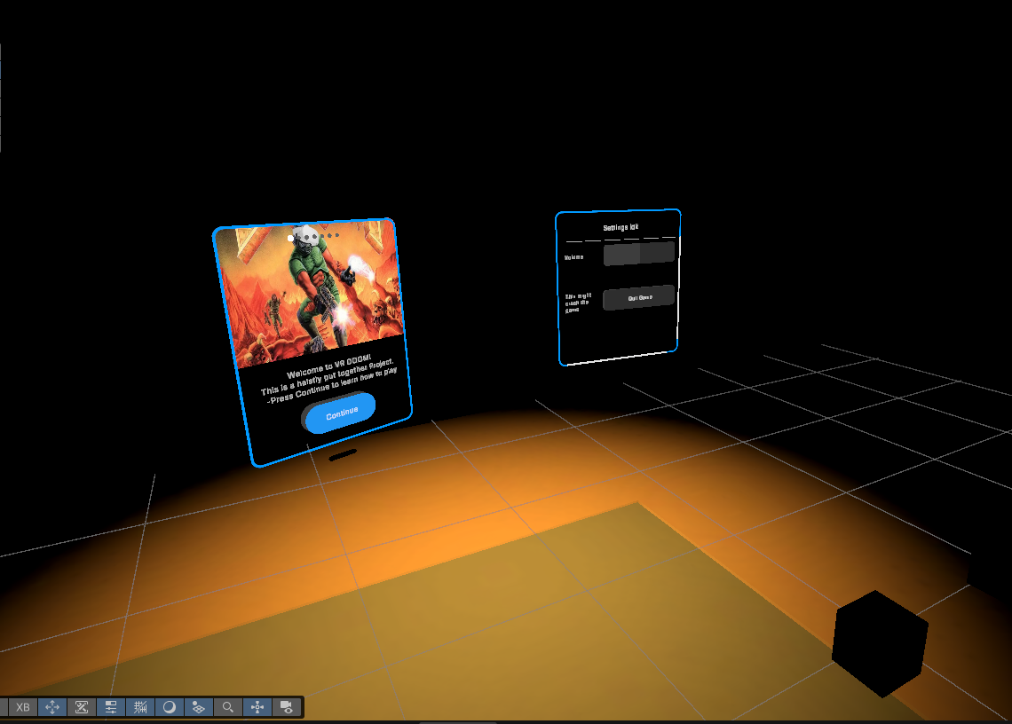Activate the magnifier picker tool
This screenshot has width=1012, height=724.
227,707
